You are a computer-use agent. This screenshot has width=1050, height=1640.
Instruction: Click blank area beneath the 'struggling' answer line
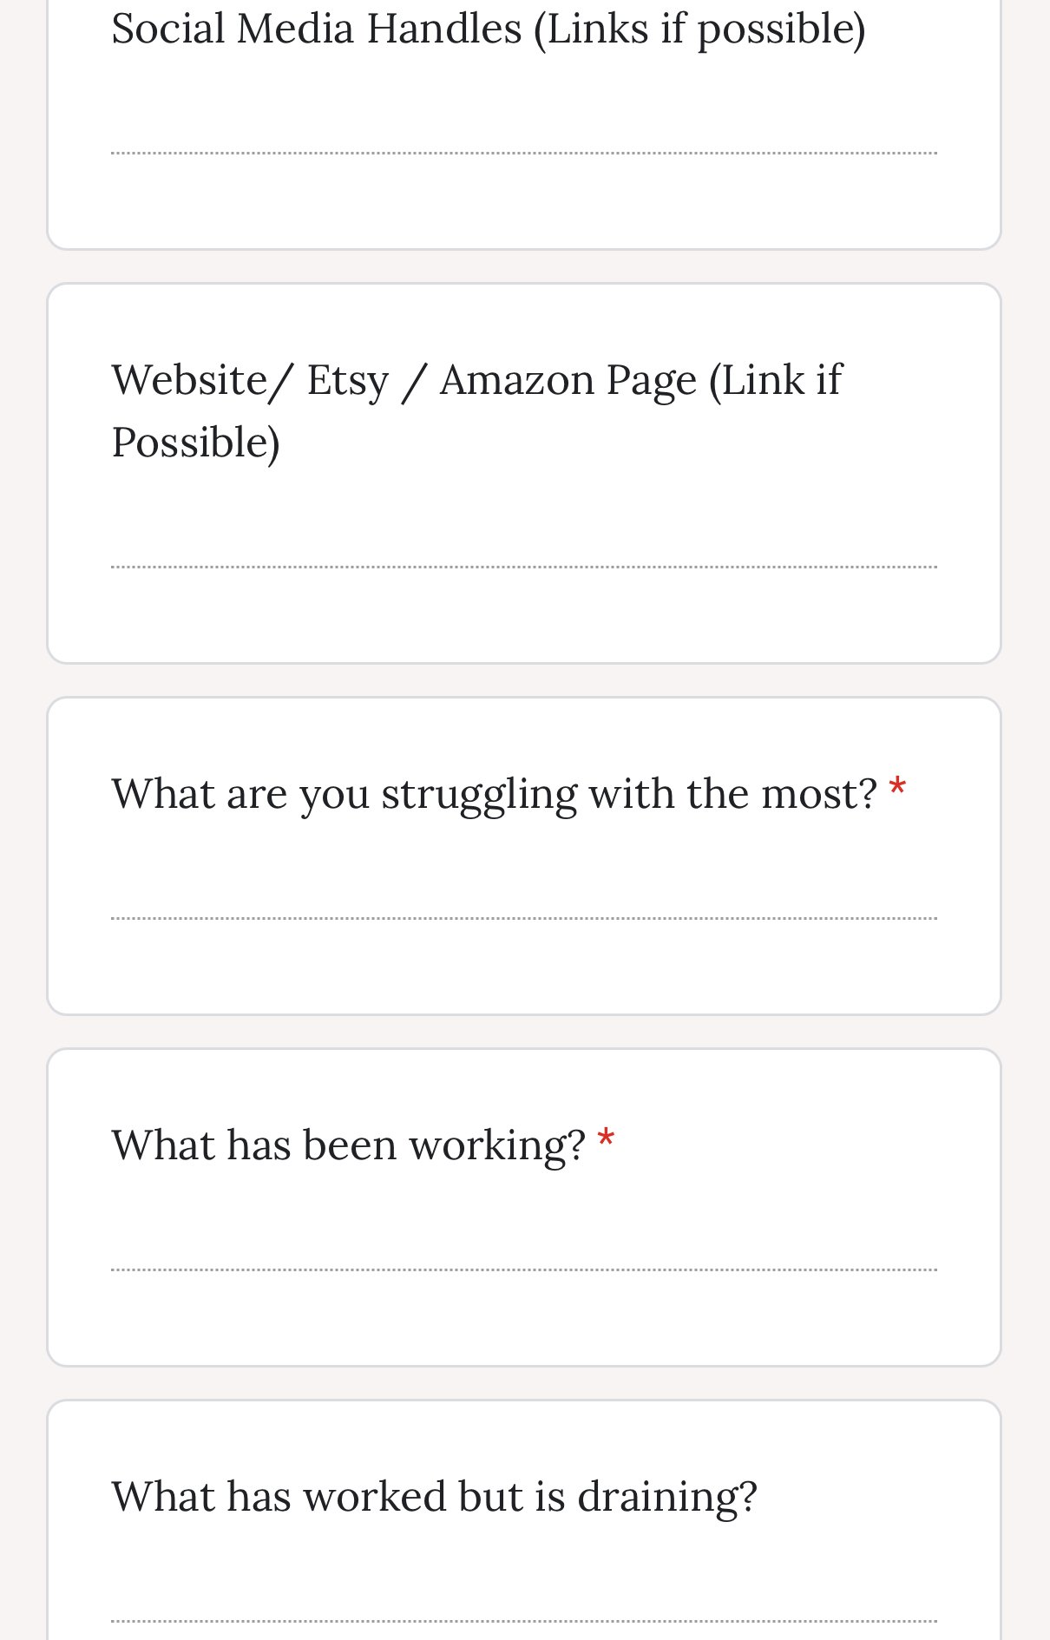tap(524, 967)
